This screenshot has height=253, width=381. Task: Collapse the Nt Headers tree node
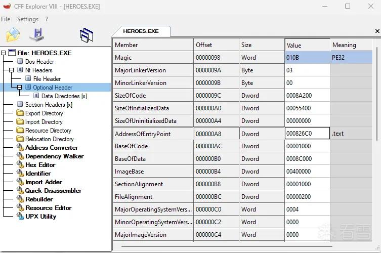(11, 70)
